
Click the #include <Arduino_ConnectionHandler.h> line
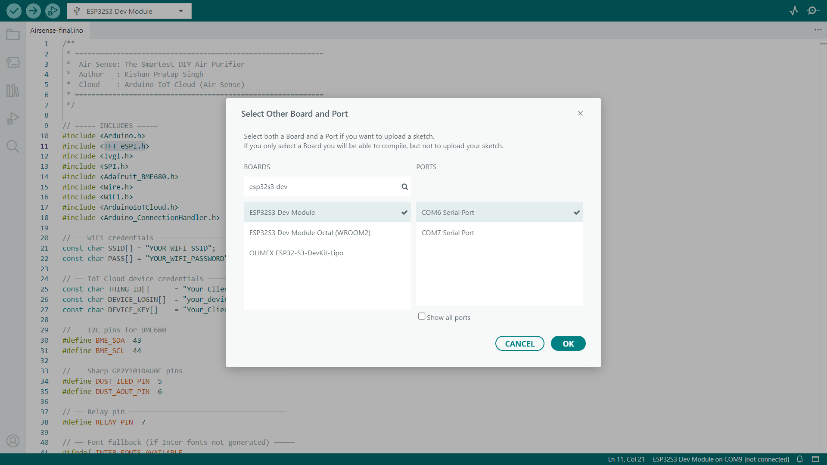(141, 218)
